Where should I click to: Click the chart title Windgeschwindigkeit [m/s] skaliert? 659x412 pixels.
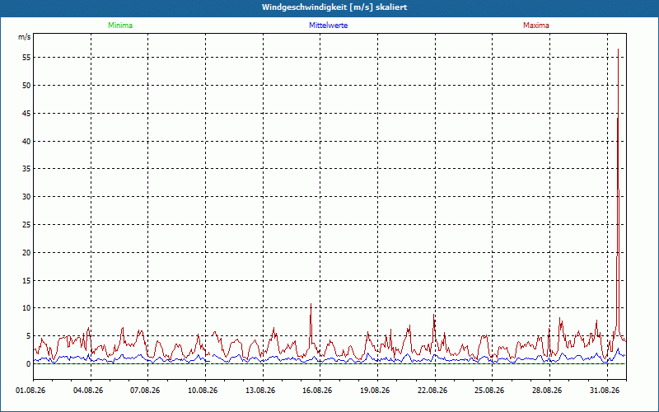pyautogui.click(x=334, y=7)
